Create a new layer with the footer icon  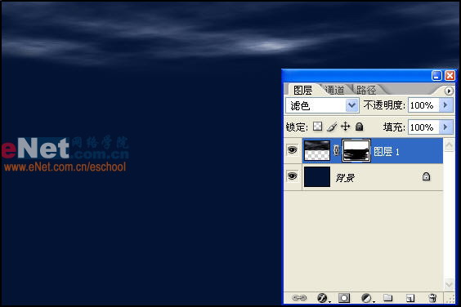pyautogui.click(x=410, y=298)
